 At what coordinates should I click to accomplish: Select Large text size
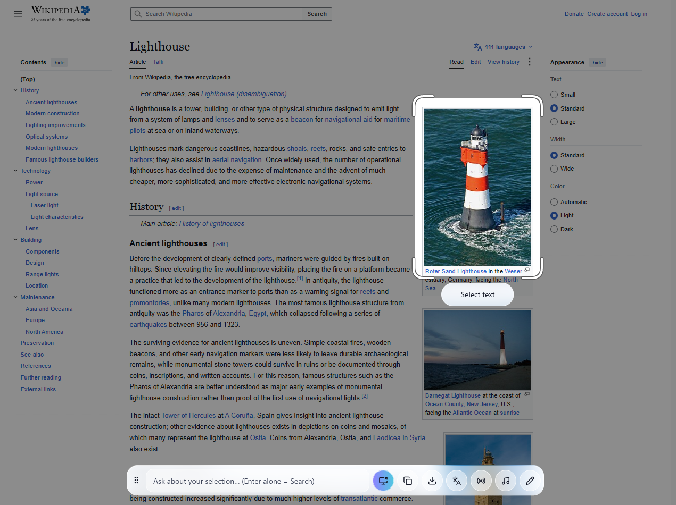(554, 122)
